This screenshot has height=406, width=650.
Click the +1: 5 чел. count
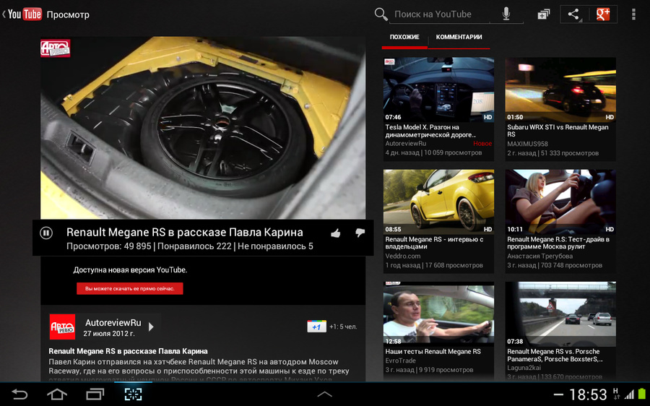pyautogui.click(x=343, y=327)
